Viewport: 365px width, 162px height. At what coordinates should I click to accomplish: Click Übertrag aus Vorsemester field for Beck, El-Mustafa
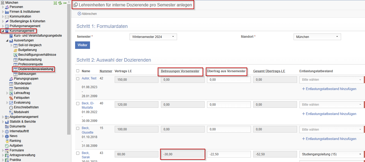tap(229, 105)
